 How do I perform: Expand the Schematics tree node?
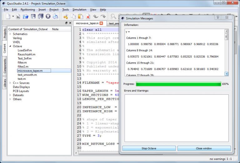tap(10, 34)
